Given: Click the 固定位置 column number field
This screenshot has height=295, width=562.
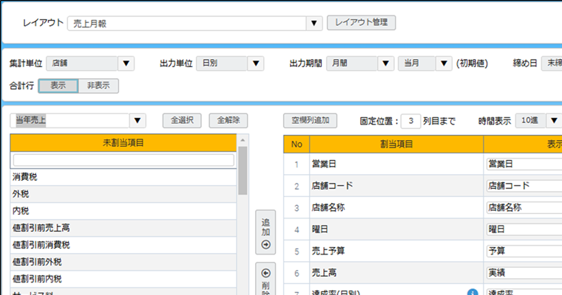Looking at the screenshot, I should [x=411, y=120].
